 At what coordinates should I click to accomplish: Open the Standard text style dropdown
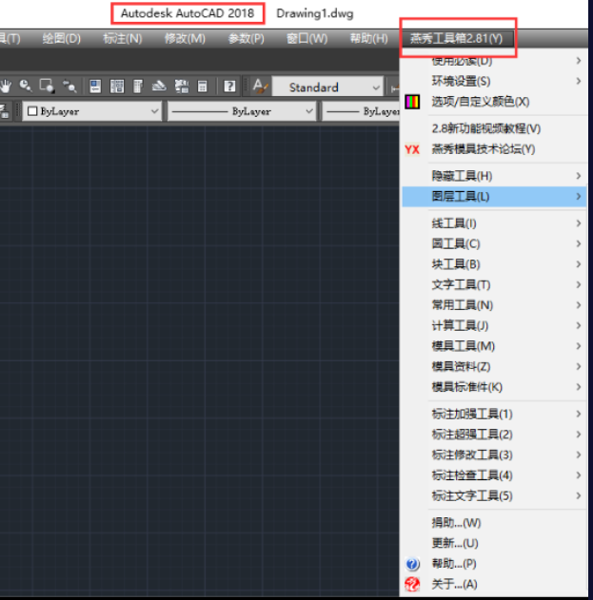[327, 87]
